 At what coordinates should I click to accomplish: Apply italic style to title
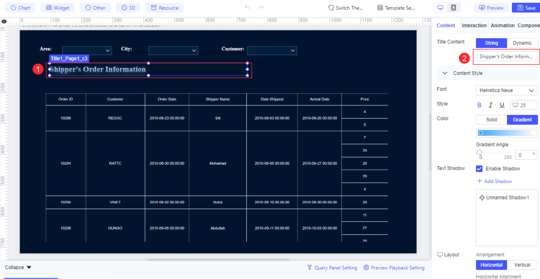[491, 105]
